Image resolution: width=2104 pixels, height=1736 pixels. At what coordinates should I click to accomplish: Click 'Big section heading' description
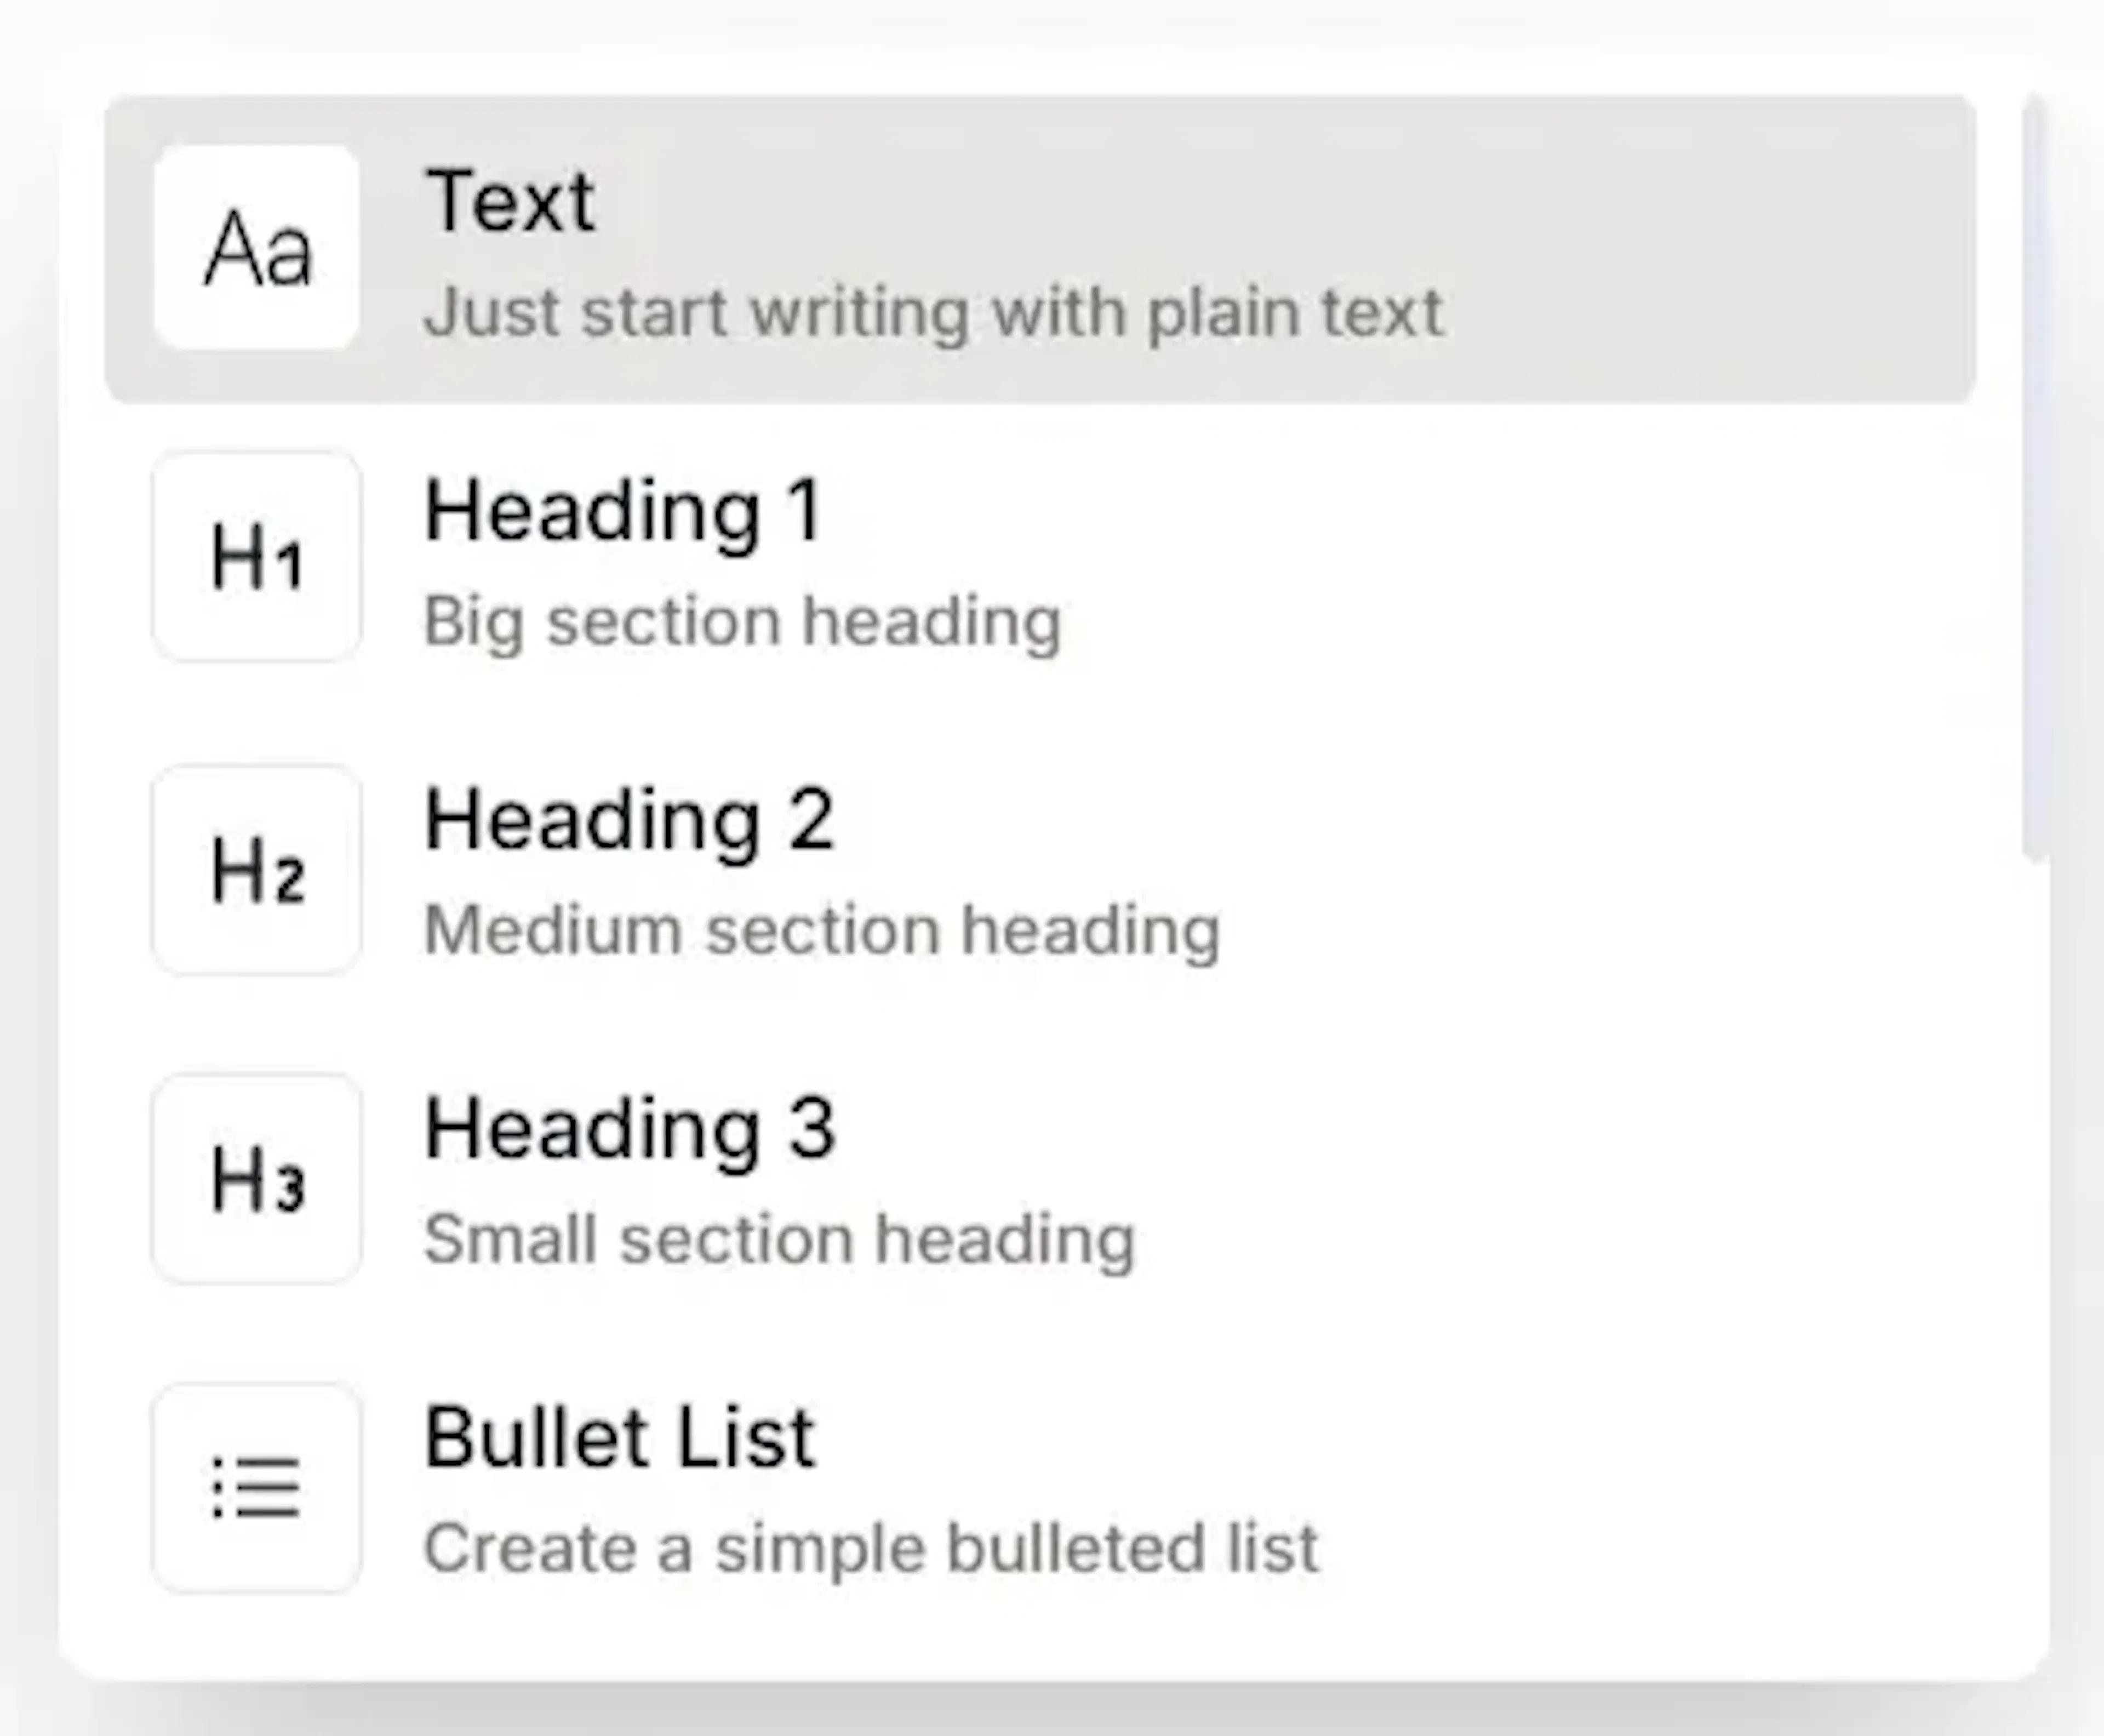(742, 622)
